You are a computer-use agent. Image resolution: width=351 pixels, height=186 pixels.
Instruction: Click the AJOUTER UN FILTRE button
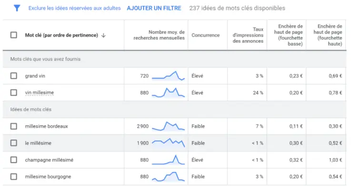154,8
